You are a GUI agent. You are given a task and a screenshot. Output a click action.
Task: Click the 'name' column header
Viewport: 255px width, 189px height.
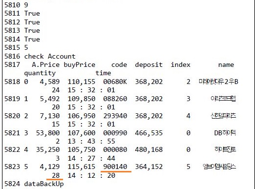[x=226, y=64]
